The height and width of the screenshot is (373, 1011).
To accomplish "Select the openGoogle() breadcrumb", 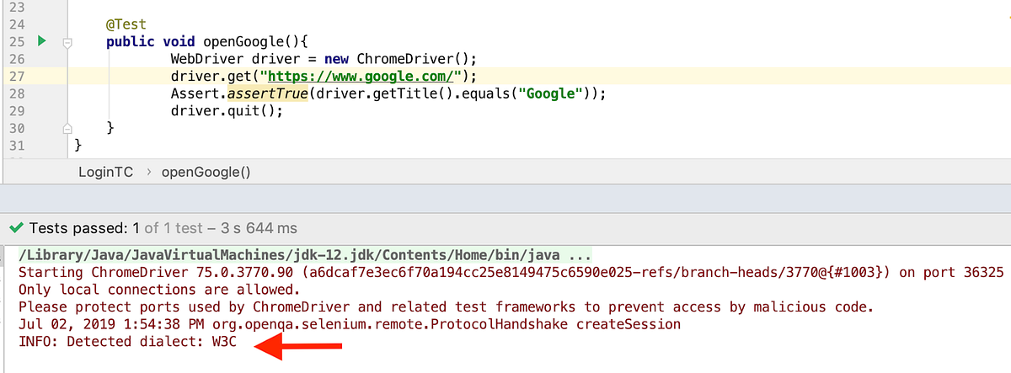I will coord(206,172).
